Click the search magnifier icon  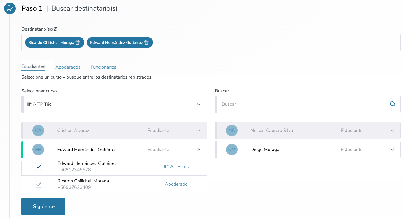coord(393,104)
